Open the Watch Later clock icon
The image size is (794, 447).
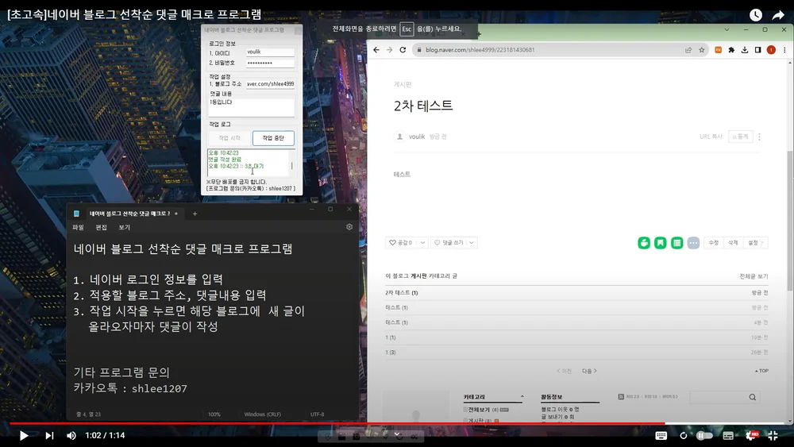pos(756,15)
